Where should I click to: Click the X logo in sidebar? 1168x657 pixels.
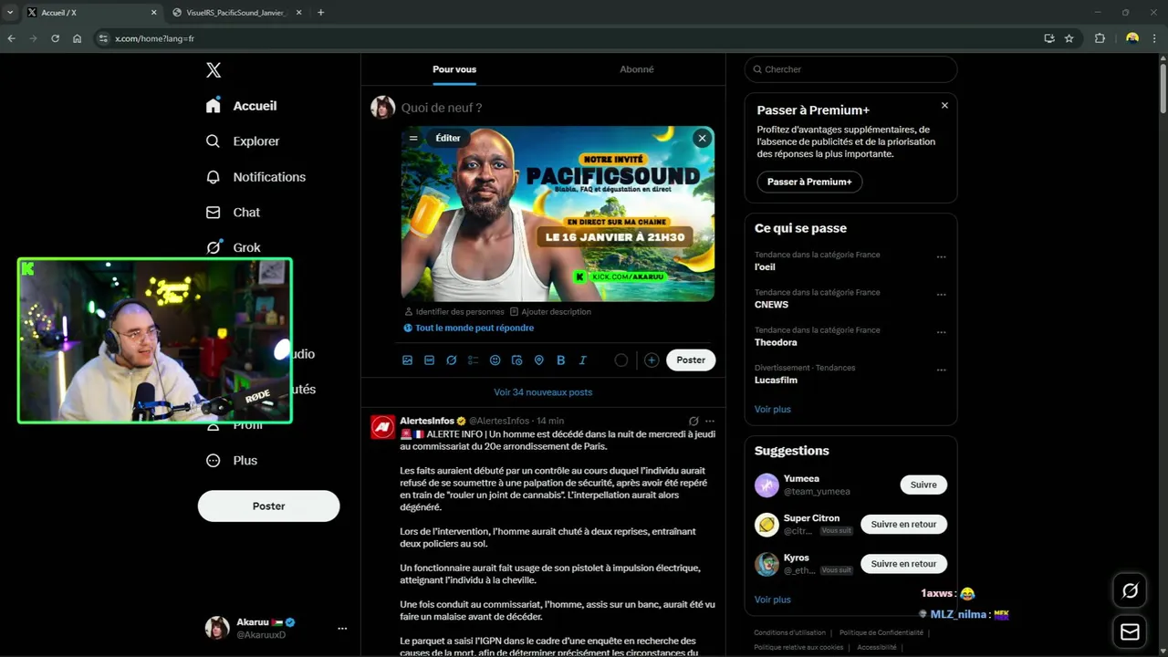coord(214,70)
